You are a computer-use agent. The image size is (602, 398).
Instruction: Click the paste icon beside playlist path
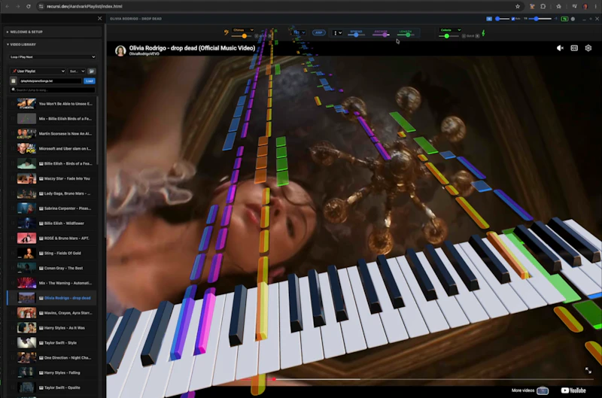point(14,81)
